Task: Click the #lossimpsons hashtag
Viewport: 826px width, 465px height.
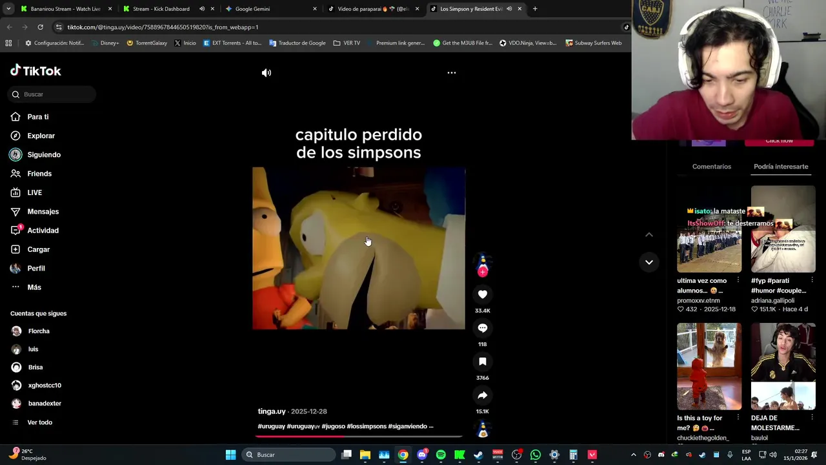Action: pyautogui.click(x=367, y=426)
